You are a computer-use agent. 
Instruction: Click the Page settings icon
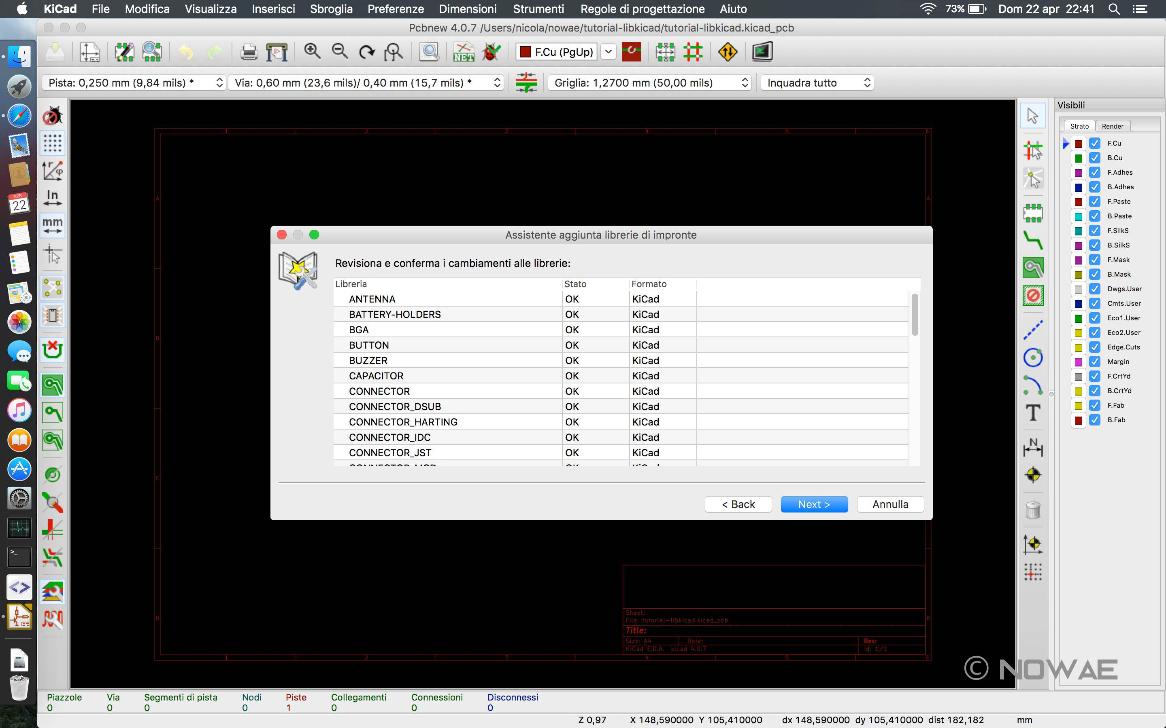coord(89,51)
